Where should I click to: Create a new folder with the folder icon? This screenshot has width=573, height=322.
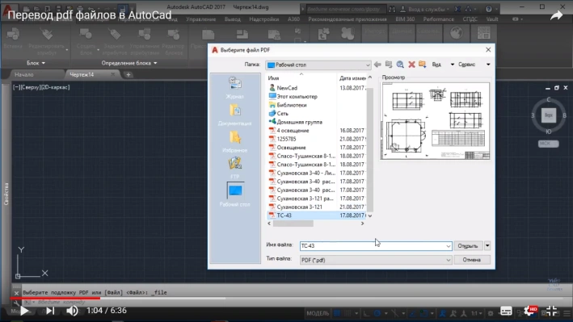coord(423,65)
